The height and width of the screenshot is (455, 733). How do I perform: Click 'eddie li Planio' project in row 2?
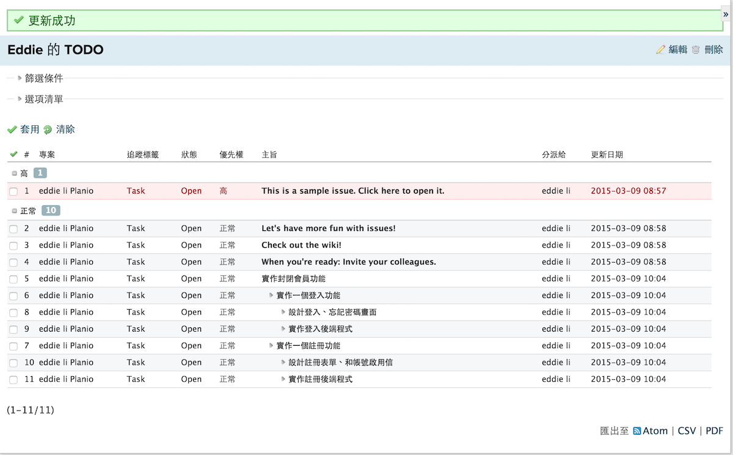click(66, 228)
